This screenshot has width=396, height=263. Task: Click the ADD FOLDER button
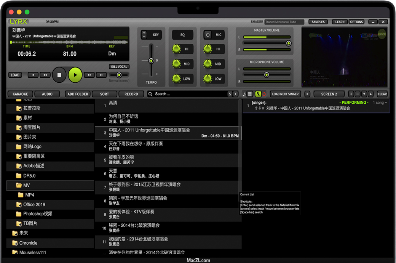[78, 94]
